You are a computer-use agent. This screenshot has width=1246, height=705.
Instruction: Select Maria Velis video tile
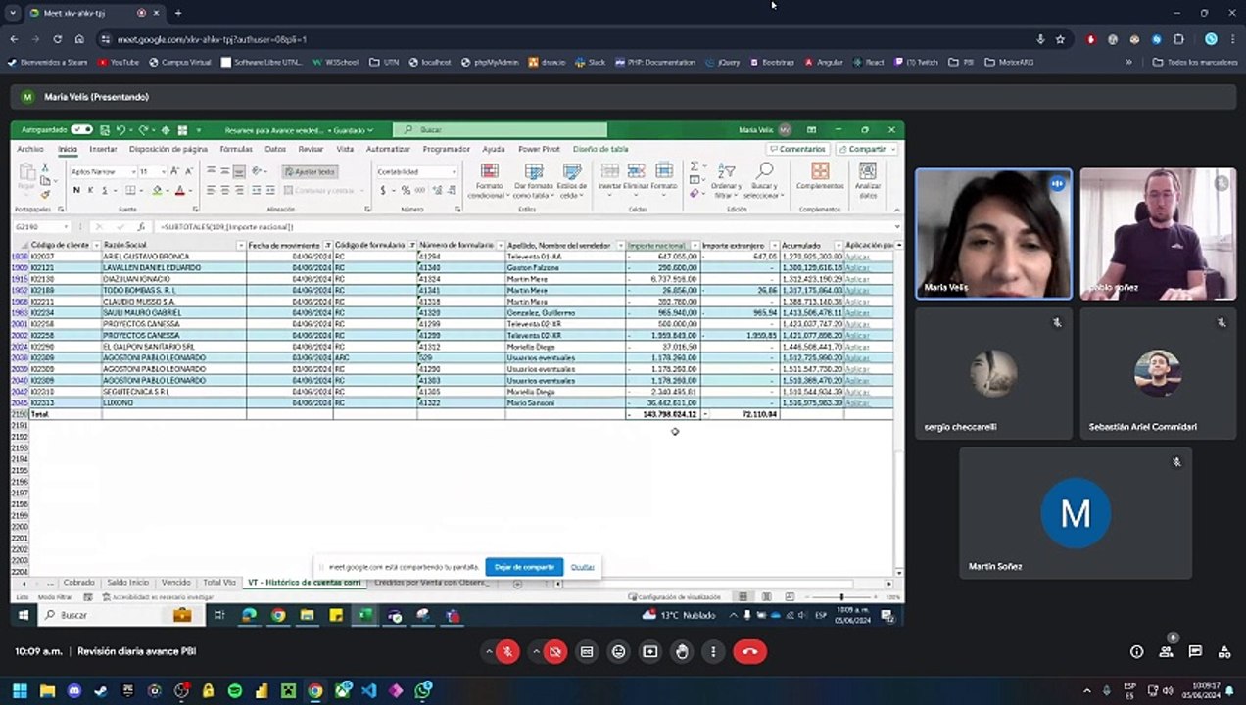coord(993,233)
